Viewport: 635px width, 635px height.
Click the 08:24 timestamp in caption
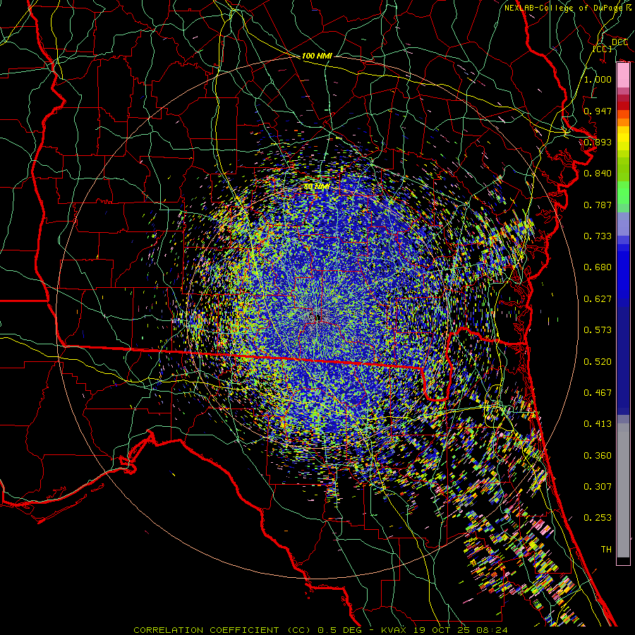click(x=492, y=630)
